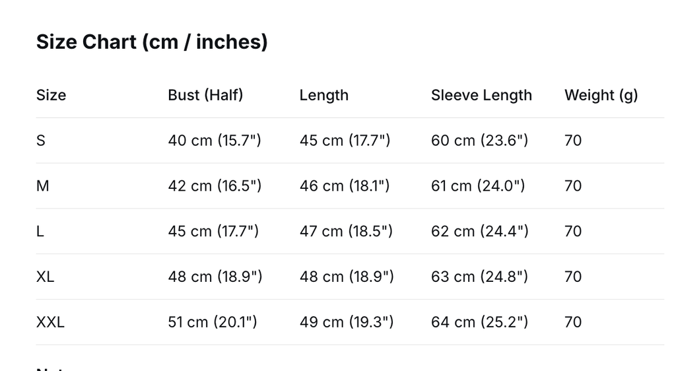
Task: Select the Length column header
Action: click(323, 95)
